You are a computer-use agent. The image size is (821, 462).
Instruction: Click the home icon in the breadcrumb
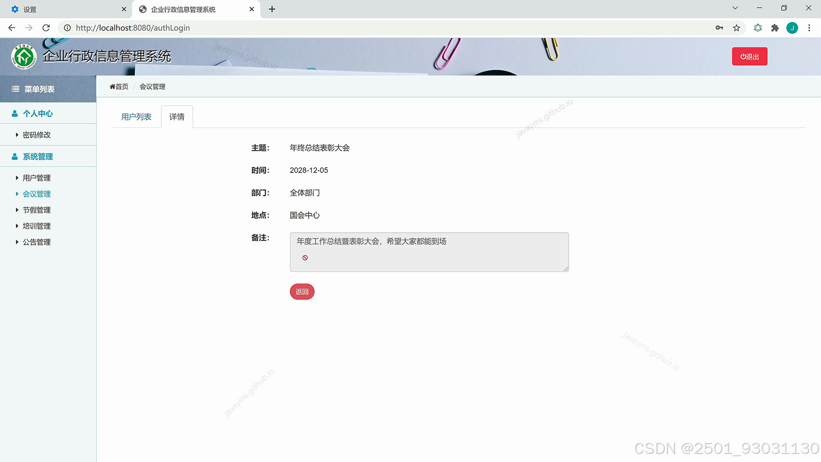(112, 86)
